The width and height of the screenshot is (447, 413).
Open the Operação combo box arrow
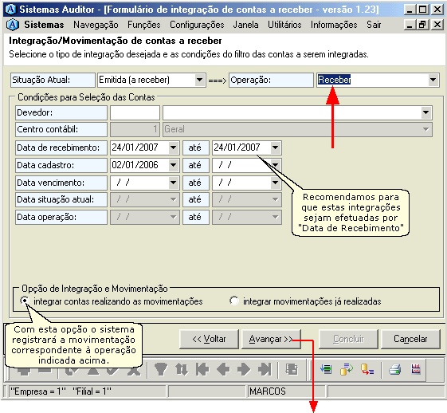[433, 80]
